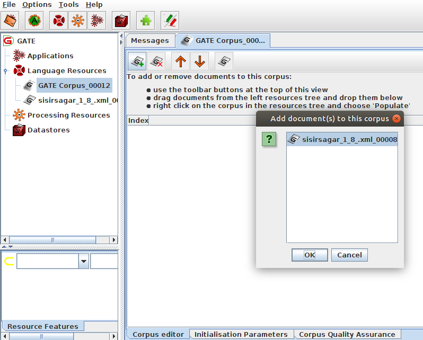Click the resources tree horizontal scrollbar thumb
This screenshot has height=340, width=423.
pyautogui.click(x=52, y=240)
